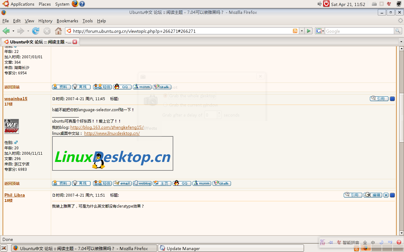Click 编辑 edit button on Phil_Libra's post
The height and width of the screenshot is (252, 404).
click(x=373, y=195)
